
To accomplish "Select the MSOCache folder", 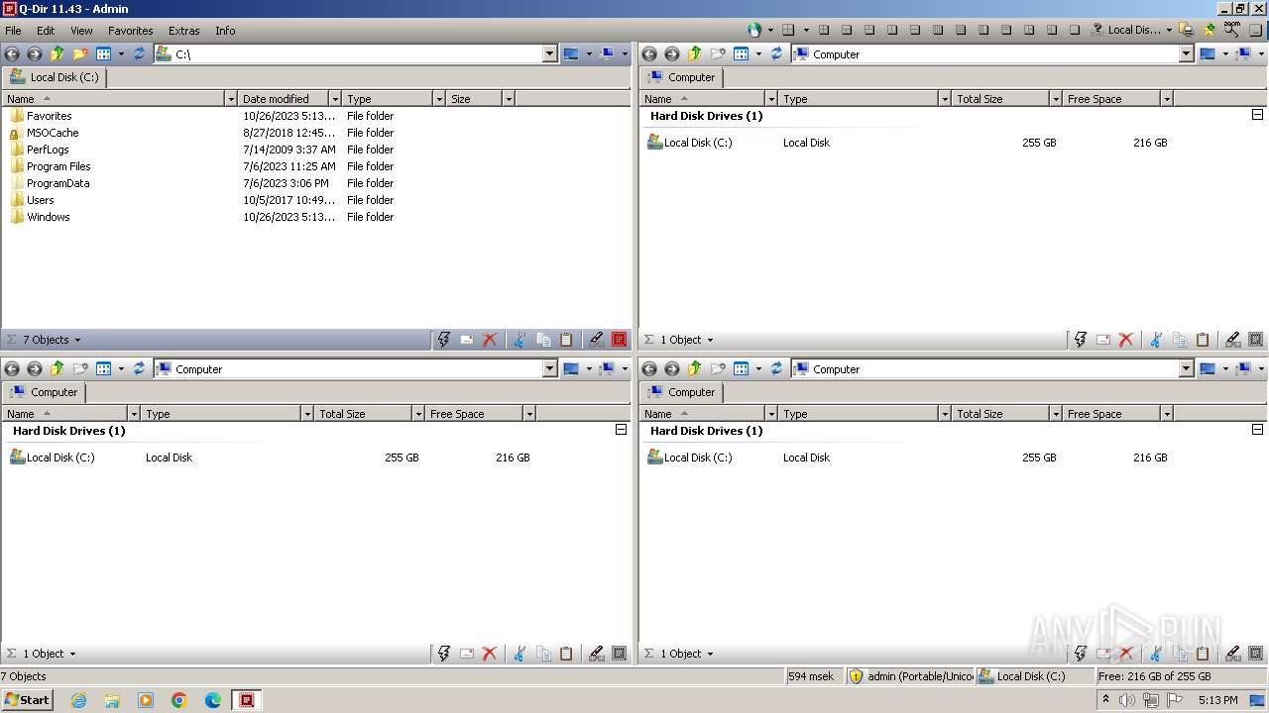I will click(52, 133).
